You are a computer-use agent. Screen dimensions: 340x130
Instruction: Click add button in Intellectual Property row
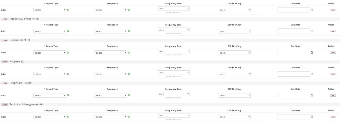(x=333, y=31)
